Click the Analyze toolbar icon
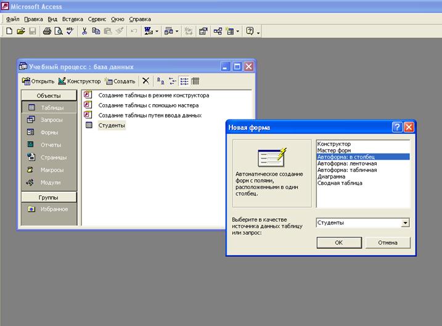The image size is (442, 326). pyautogui.click(x=169, y=31)
